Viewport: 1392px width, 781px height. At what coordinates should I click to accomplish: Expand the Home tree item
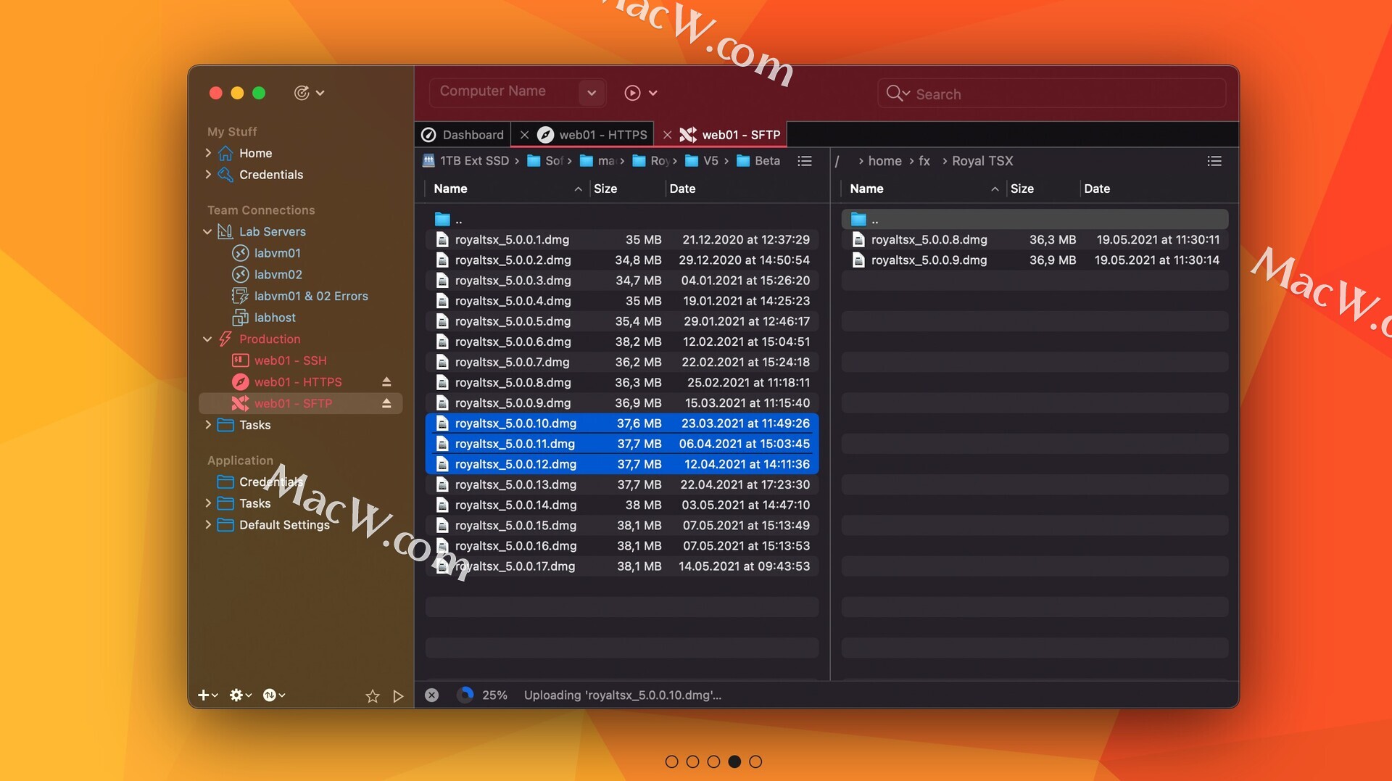tap(208, 153)
